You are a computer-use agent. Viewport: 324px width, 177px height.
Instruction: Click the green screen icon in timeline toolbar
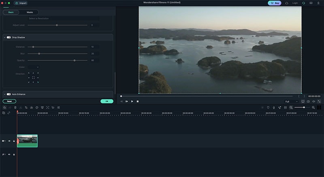[x=42, y=107]
